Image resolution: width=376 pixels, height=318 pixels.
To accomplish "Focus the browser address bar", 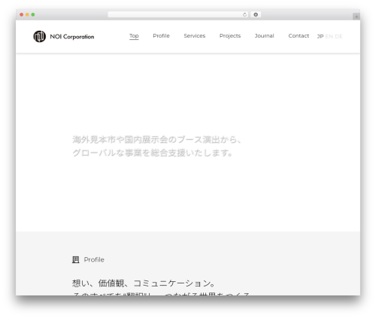I will (x=178, y=15).
